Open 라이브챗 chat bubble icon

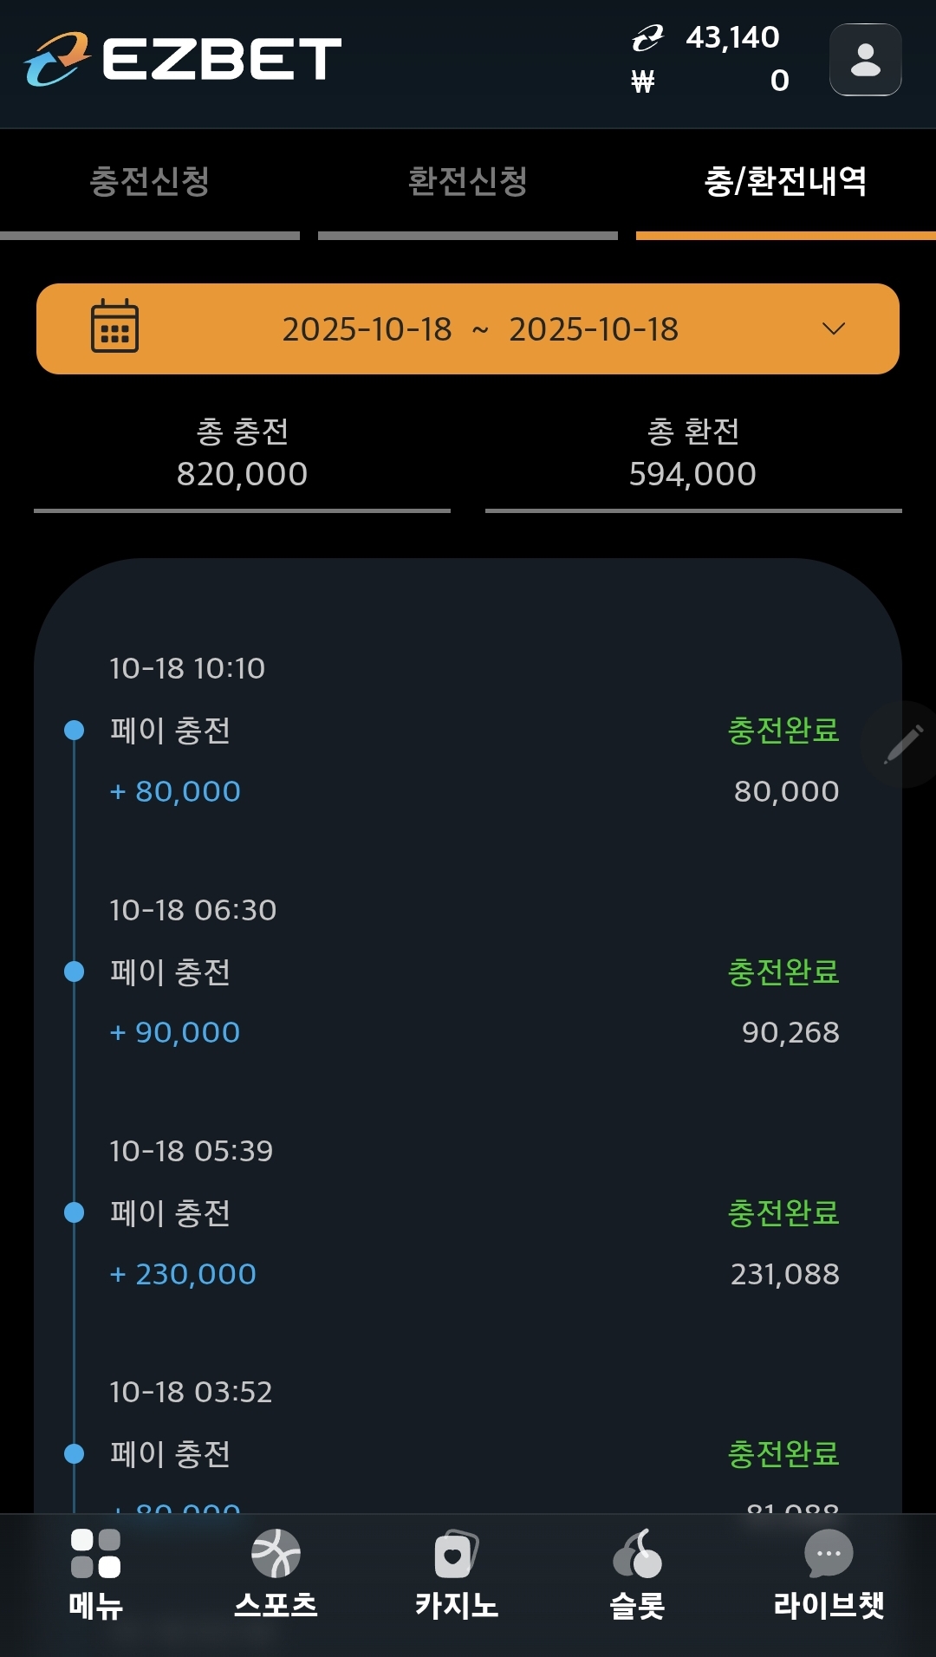coord(829,1554)
